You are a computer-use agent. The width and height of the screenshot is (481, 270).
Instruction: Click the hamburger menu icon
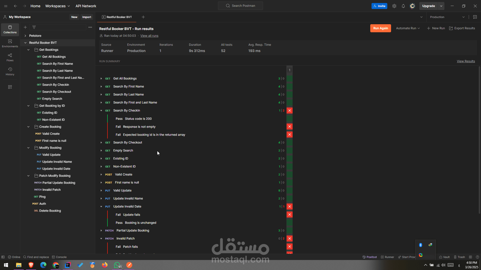click(x=6, y=6)
